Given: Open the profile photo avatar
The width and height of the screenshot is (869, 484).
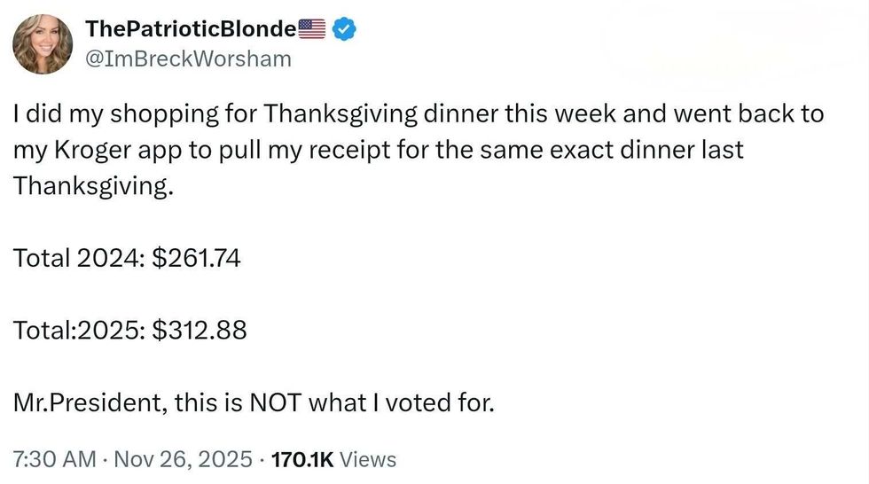Looking at the screenshot, I should click(x=43, y=44).
